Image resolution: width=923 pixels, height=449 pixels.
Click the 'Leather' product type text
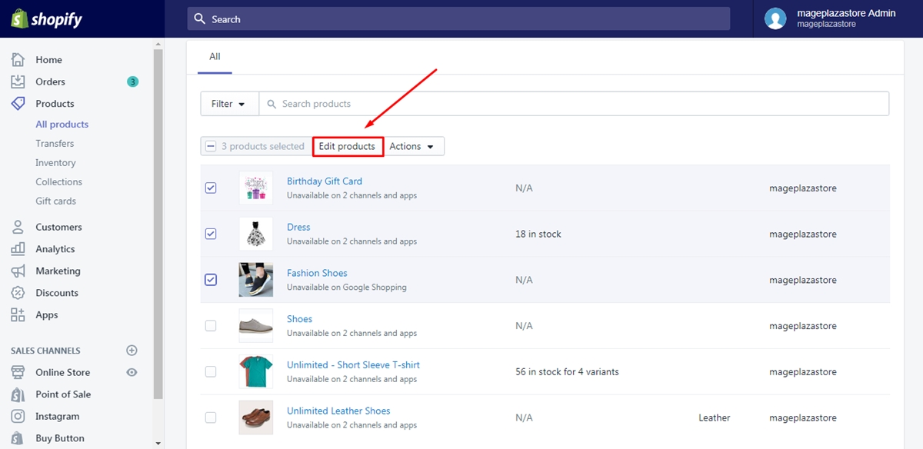[x=715, y=418]
